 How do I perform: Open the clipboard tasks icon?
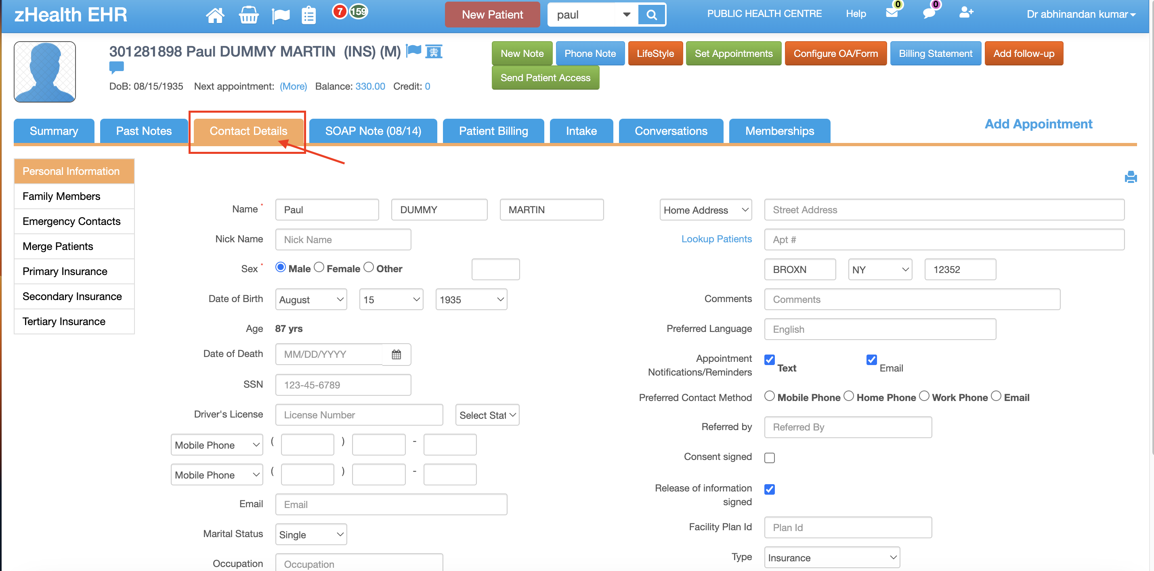coord(308,15)
